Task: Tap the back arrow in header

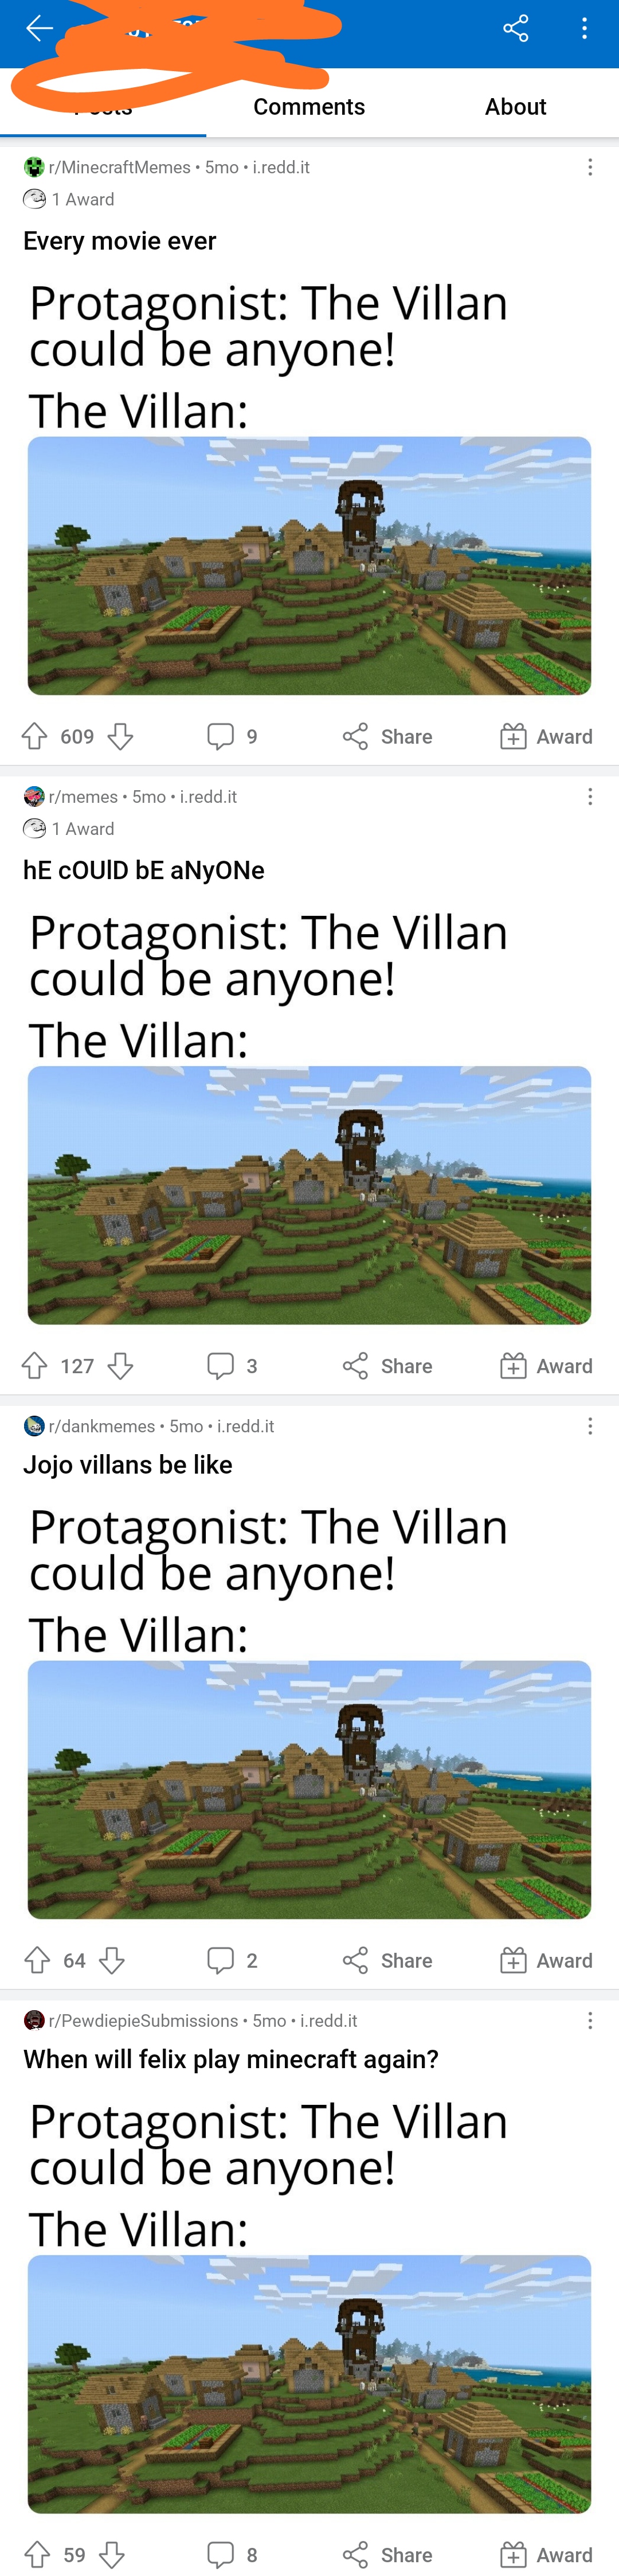Action: [x=39, y=28]
